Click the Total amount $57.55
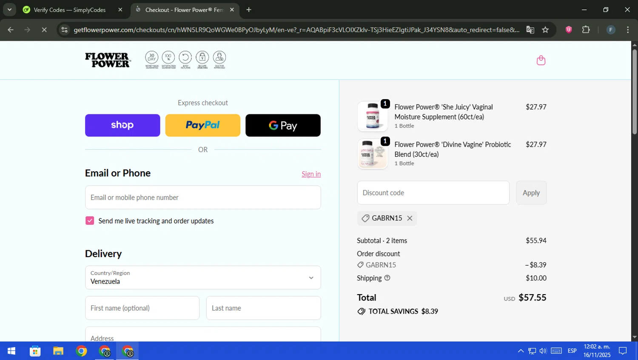Image resolution: width=638 pixels, height=360 pixels. pos(533,298)
